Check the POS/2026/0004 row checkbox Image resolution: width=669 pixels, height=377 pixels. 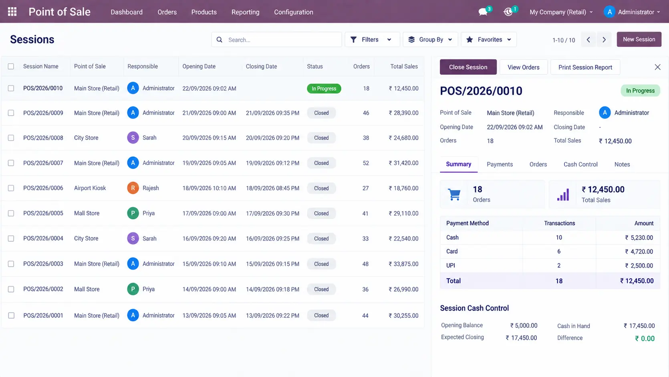11,239
